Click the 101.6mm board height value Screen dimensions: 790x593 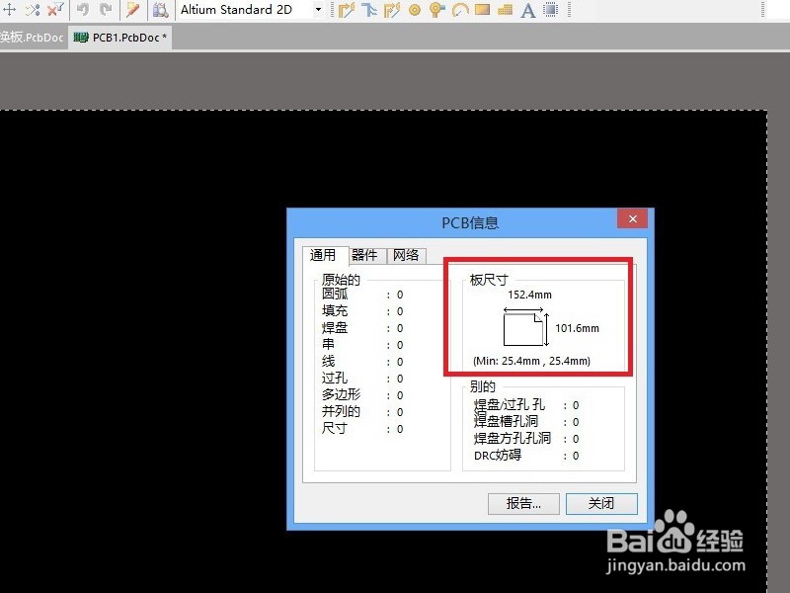(578, 328)
